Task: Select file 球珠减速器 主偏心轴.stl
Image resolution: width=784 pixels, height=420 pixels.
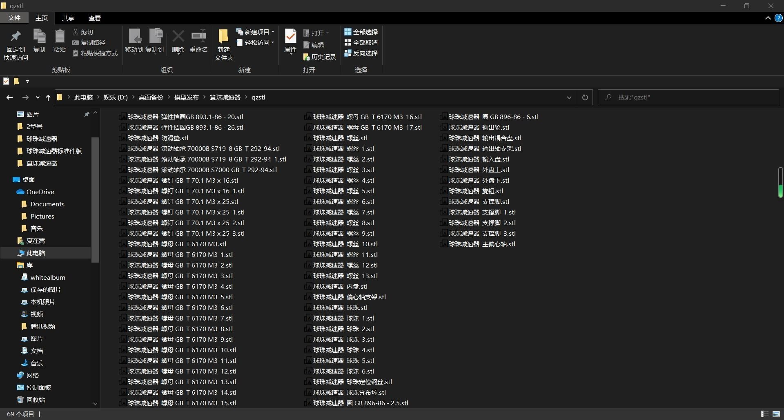Action: tap(478, 244)
